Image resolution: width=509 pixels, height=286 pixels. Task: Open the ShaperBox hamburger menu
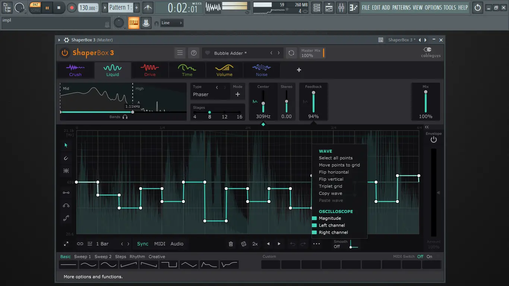[180, 53]
